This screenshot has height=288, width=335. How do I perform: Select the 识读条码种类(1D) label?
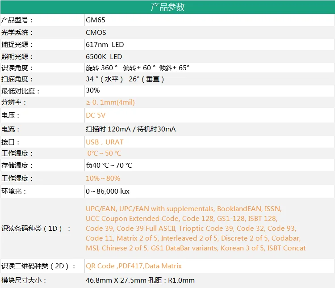coord(36,229)
